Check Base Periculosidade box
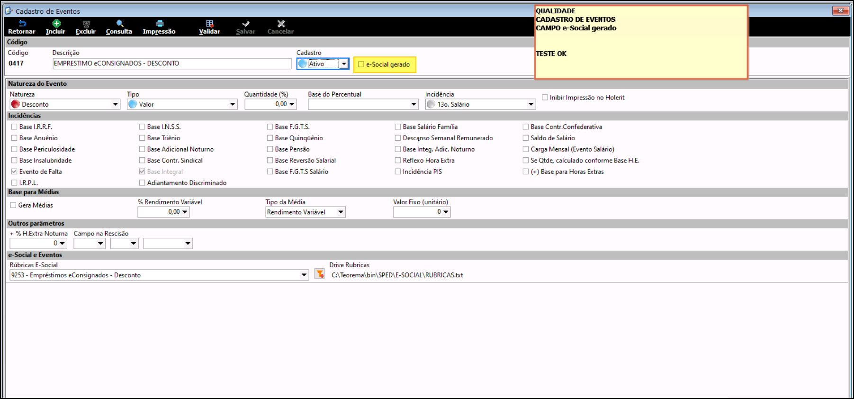Screen dimensions: 854x399 (x=14, y=149)
